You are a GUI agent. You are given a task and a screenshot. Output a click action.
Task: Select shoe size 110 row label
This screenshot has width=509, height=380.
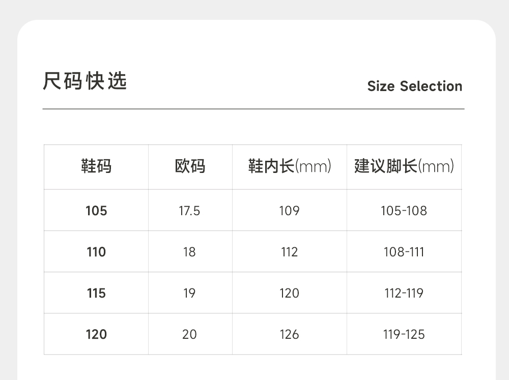pyautogui.click(x=96, y=252)
